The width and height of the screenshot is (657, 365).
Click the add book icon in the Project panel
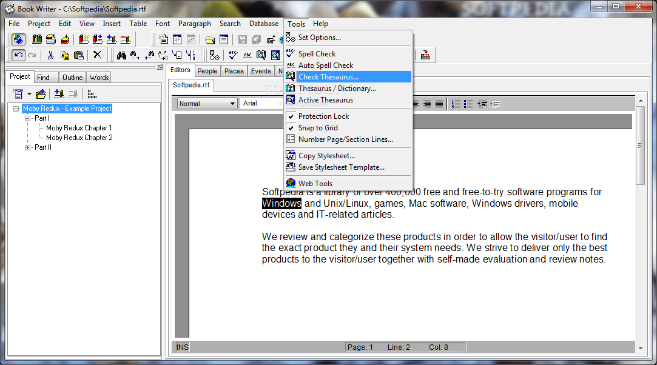[59, 94]
